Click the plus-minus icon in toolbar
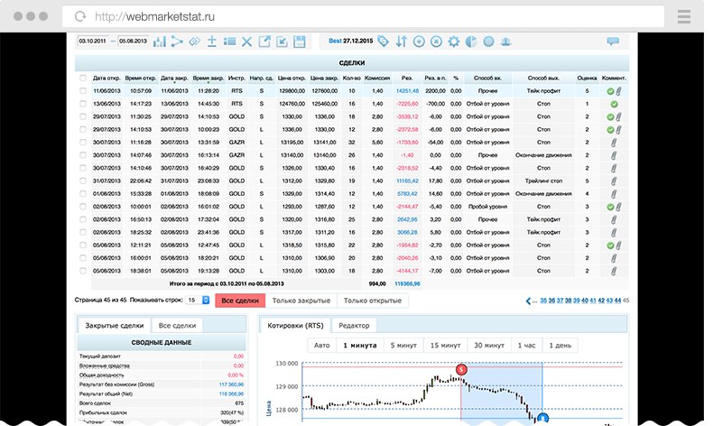The image size is (722, 426). tap(212, 42)
